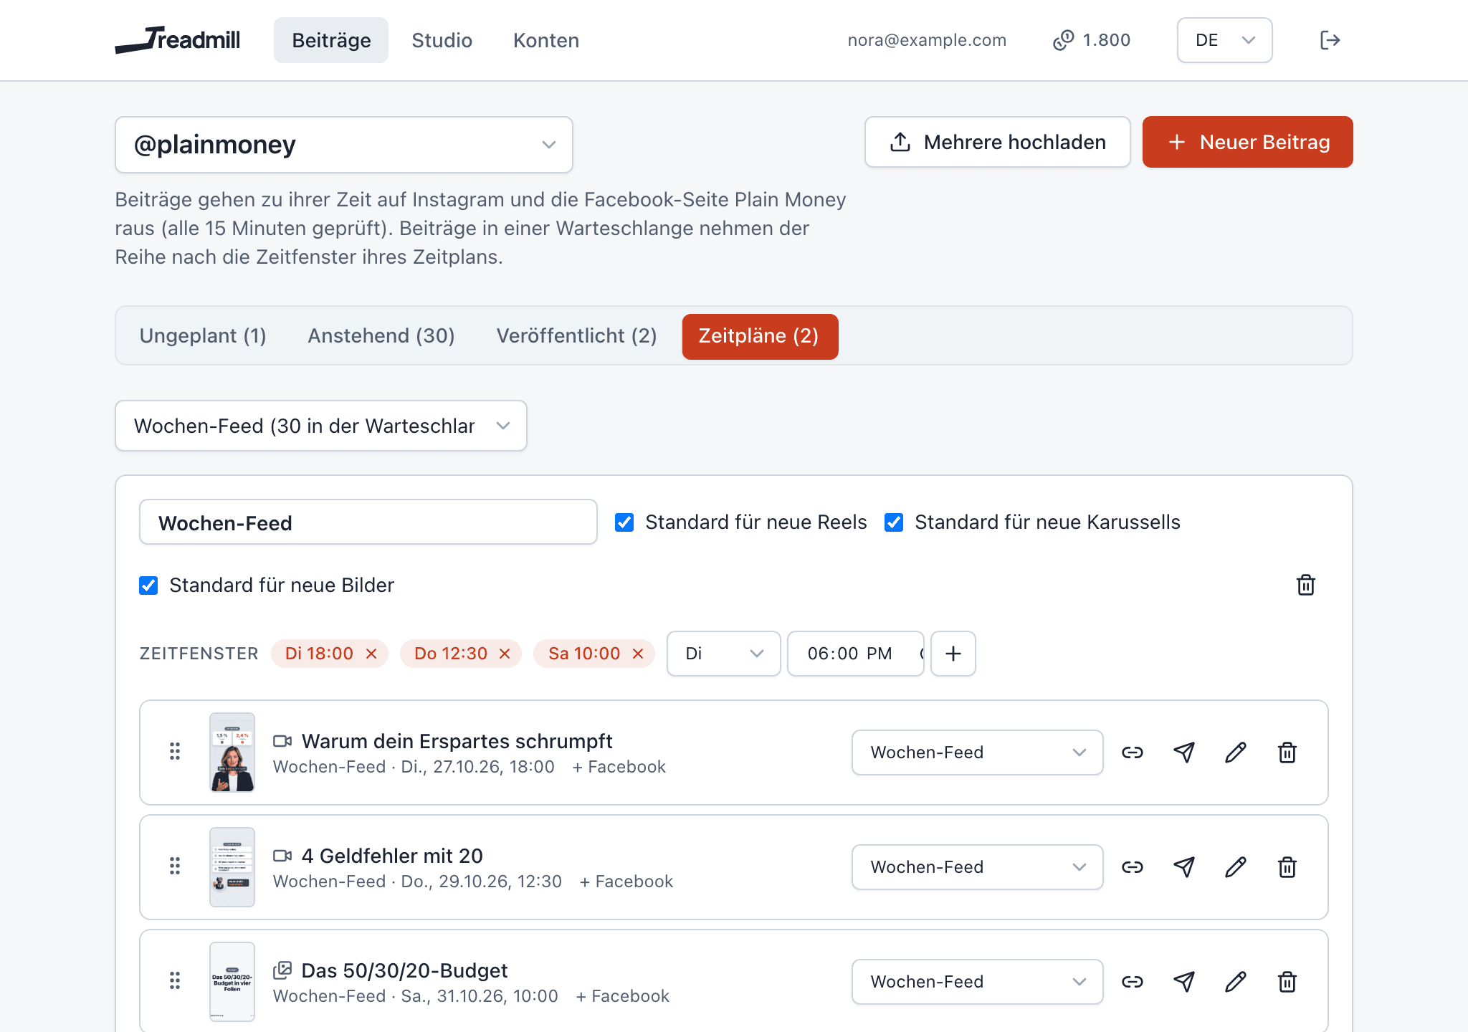Open the DE language selector

tap(1224, 40)
